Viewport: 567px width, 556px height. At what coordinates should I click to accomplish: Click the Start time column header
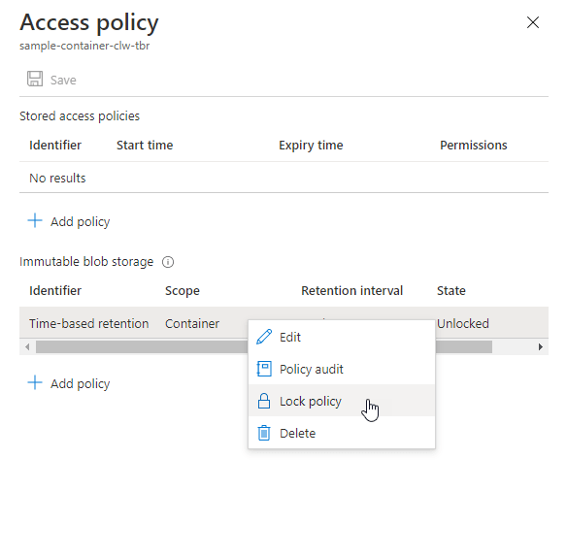[x=145, y=146]
